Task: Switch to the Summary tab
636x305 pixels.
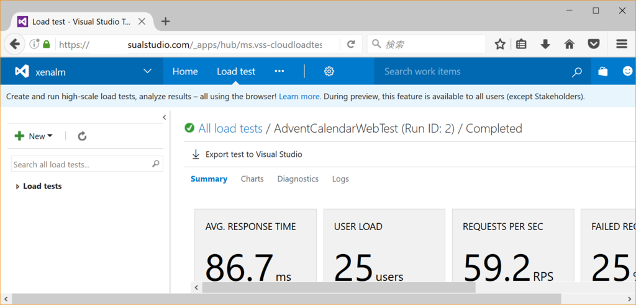Action: (x=209, y=179)
